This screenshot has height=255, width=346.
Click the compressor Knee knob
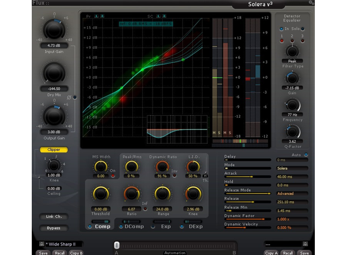[x=193, y=194]
